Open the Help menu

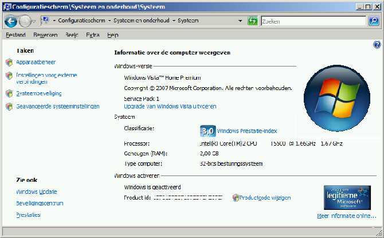coord(113,35)
